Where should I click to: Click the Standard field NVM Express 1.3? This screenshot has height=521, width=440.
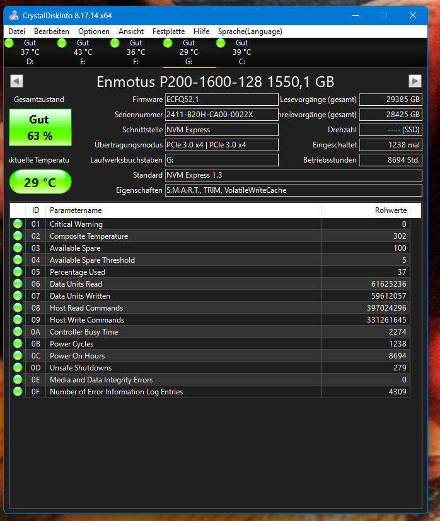pos(294,175)
